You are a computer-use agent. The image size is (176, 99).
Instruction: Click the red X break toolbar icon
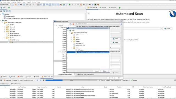(81, 5)
